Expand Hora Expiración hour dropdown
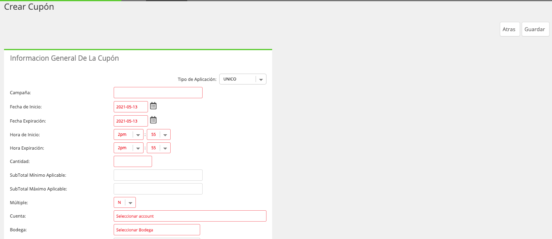 (x=129, y=148)
